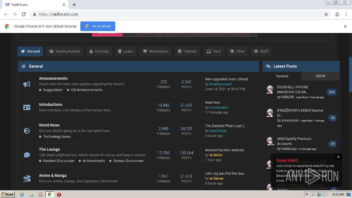Open the Serious Discussion subforum

click(x=128, y=161)
